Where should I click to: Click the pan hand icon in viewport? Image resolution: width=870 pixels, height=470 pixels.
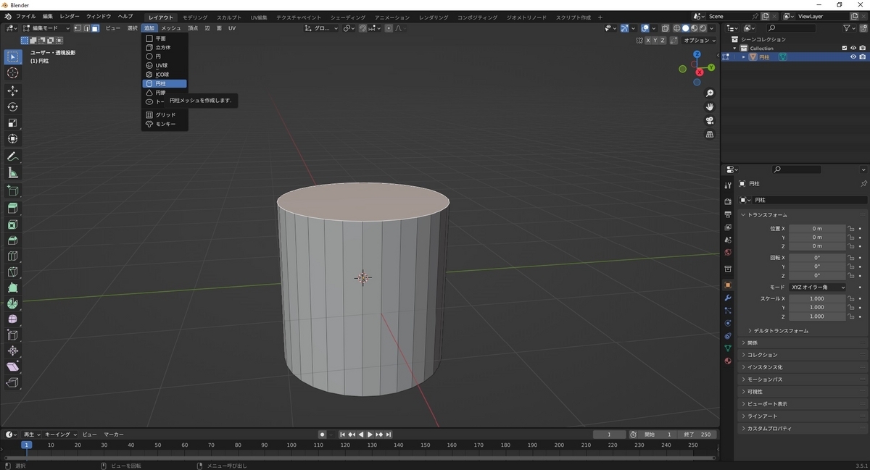(710, 106)
